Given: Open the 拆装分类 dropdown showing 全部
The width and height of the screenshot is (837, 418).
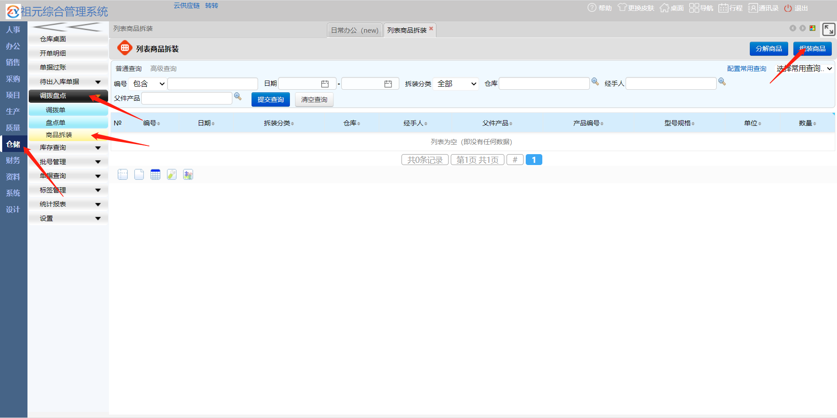Looking at the screenshot, I should tap(456, 84).
